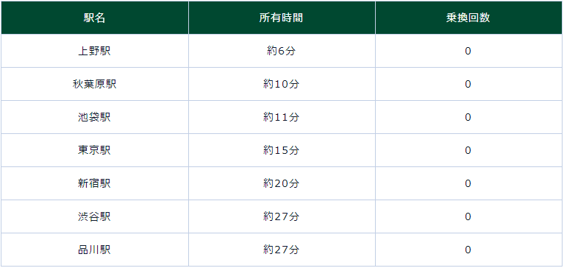
Task: Click the 約11分 travel time cell
Action: 282,117
